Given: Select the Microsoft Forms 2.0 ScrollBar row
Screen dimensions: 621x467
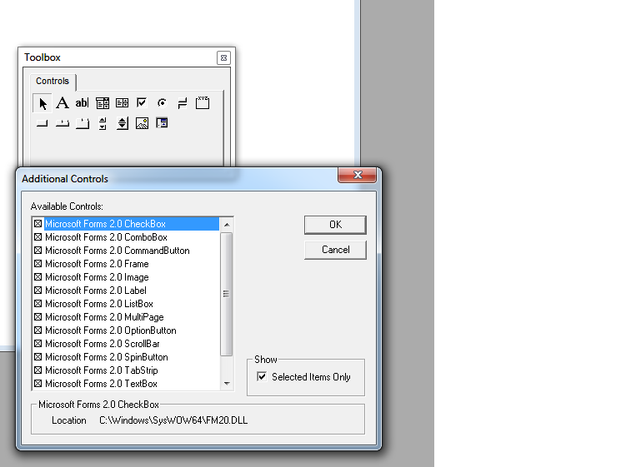Looking at the screenshot, I should coord(126,344).
